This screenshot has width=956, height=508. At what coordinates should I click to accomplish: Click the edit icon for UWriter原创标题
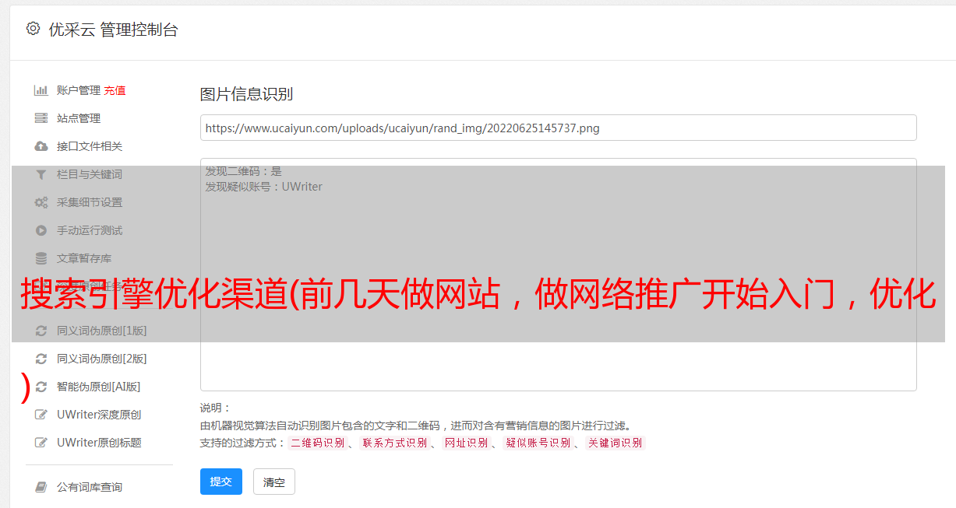pyautogui.click(x=41, y=443)
